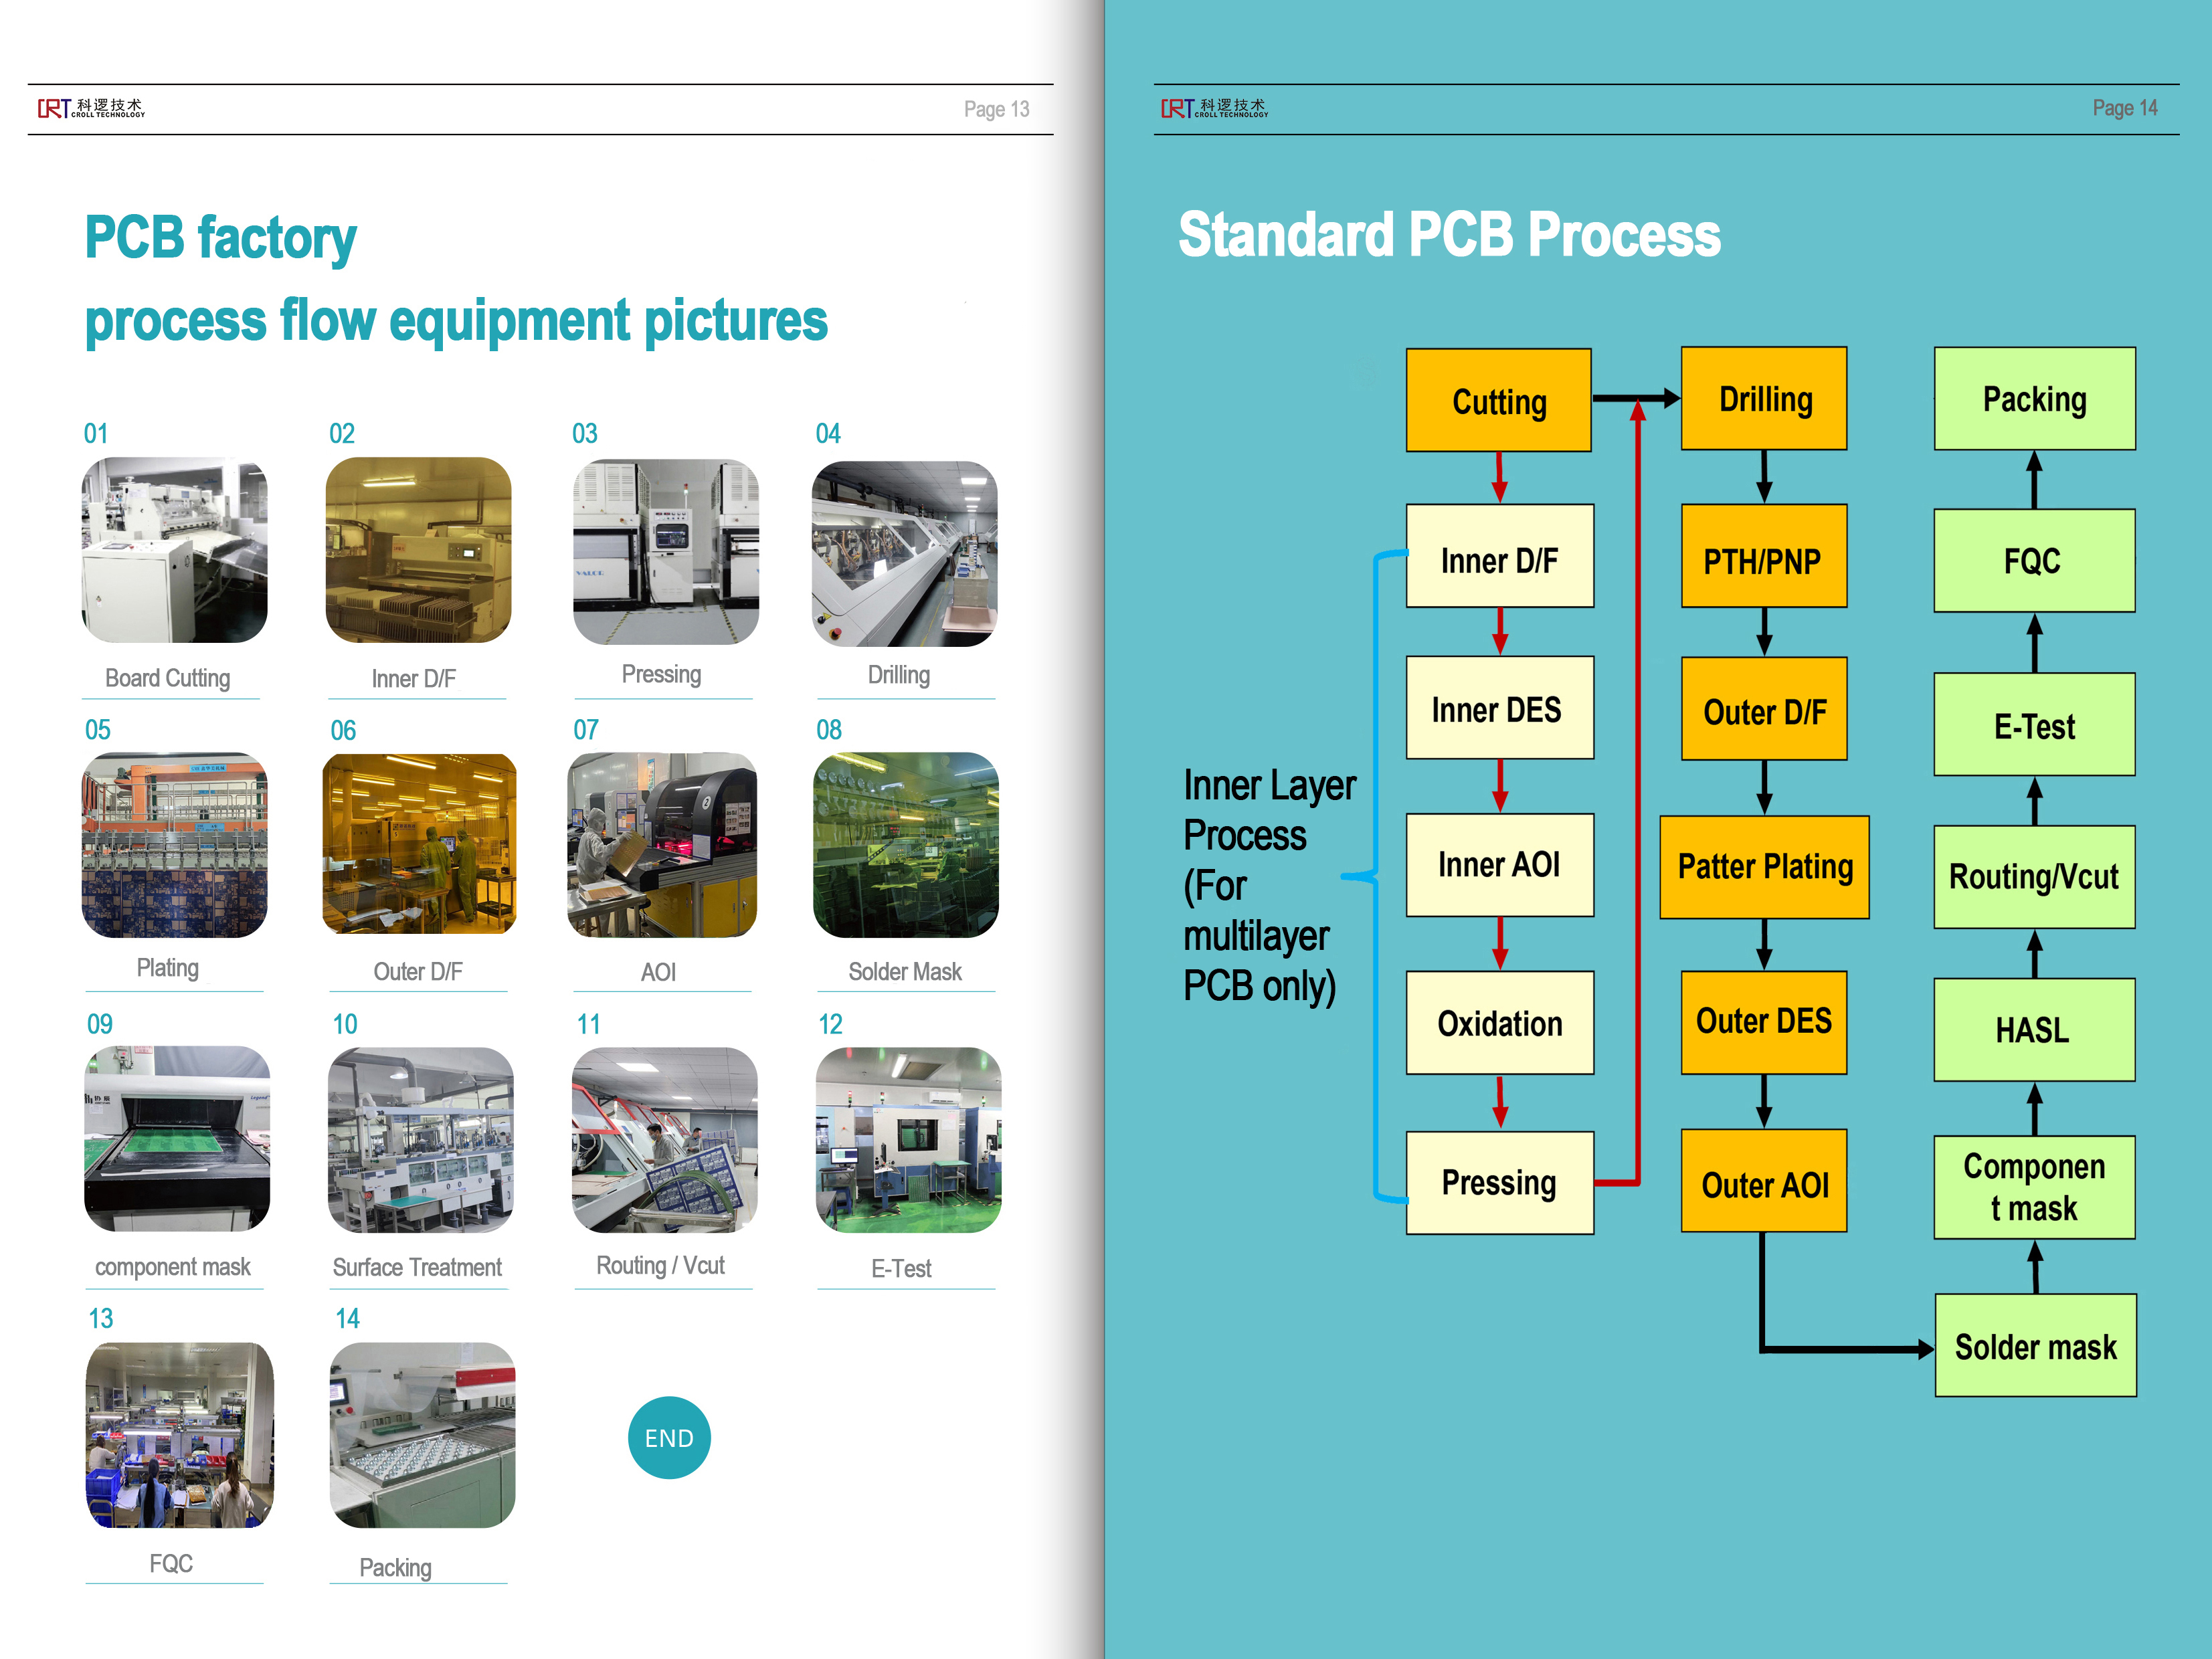Select the Solder Mask equipment picture
2212x1659 pixels.
tap(905, 845)
